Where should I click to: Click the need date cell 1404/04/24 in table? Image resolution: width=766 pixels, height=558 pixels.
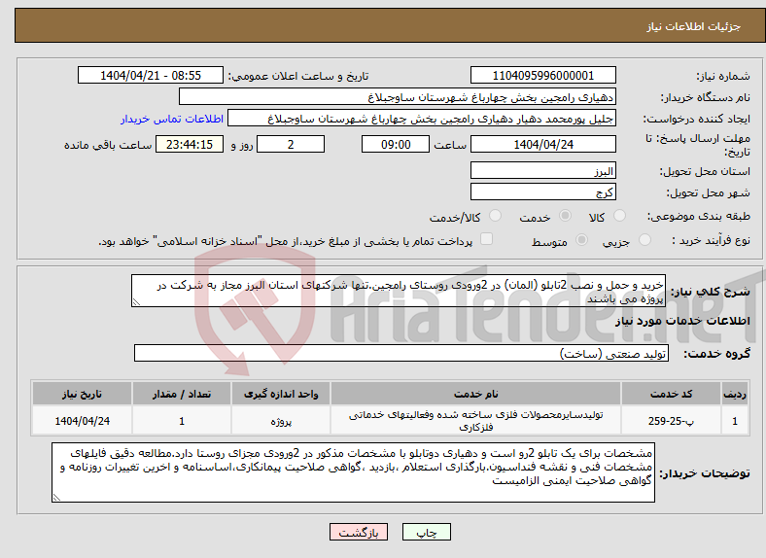point(82,420)
